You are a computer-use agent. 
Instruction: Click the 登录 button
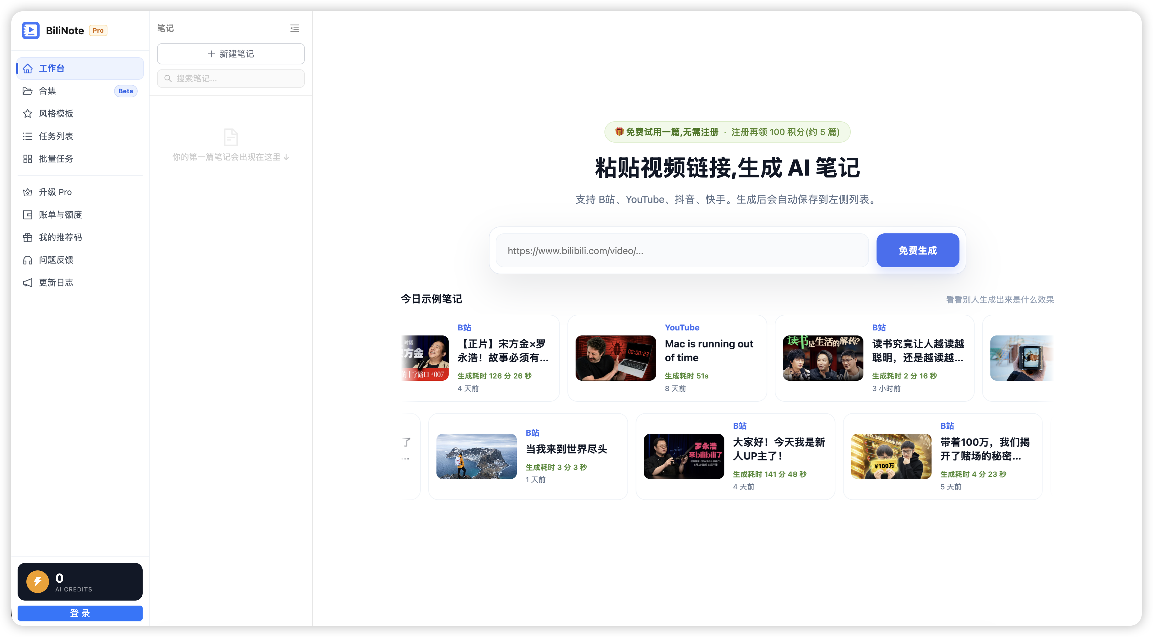[80, 613]
